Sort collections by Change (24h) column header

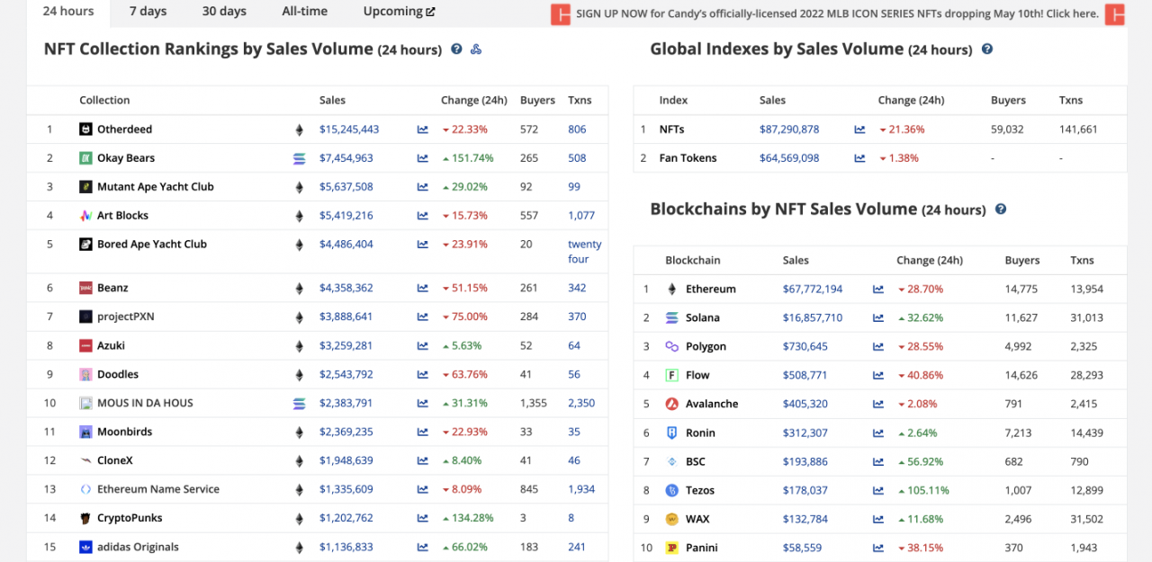tap(473, 101)
